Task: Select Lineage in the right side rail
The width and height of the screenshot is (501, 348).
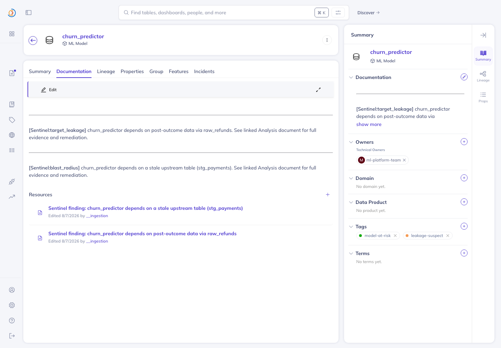Action: pyautogui.click(x=483, y=77)
